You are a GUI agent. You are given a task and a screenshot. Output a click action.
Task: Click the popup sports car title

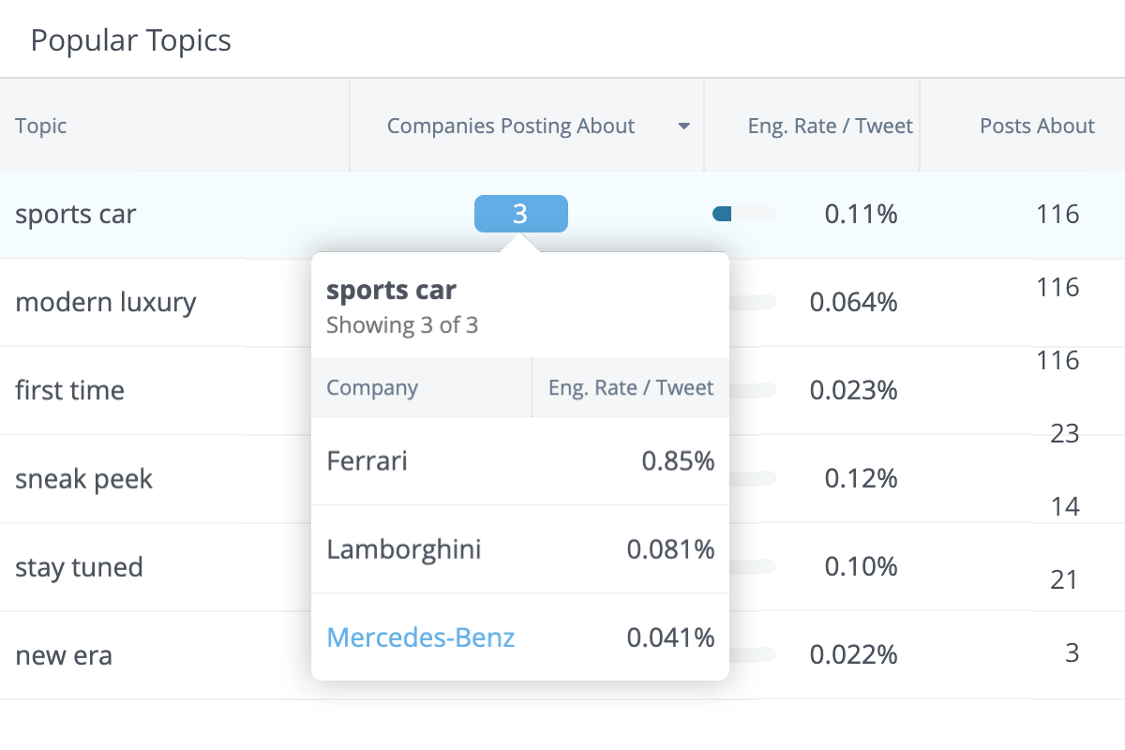point(391,290)
